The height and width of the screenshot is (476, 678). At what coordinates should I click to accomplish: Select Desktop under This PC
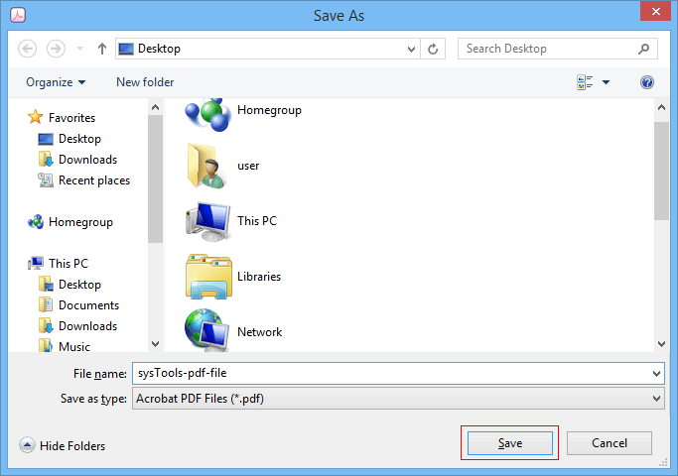79,285
